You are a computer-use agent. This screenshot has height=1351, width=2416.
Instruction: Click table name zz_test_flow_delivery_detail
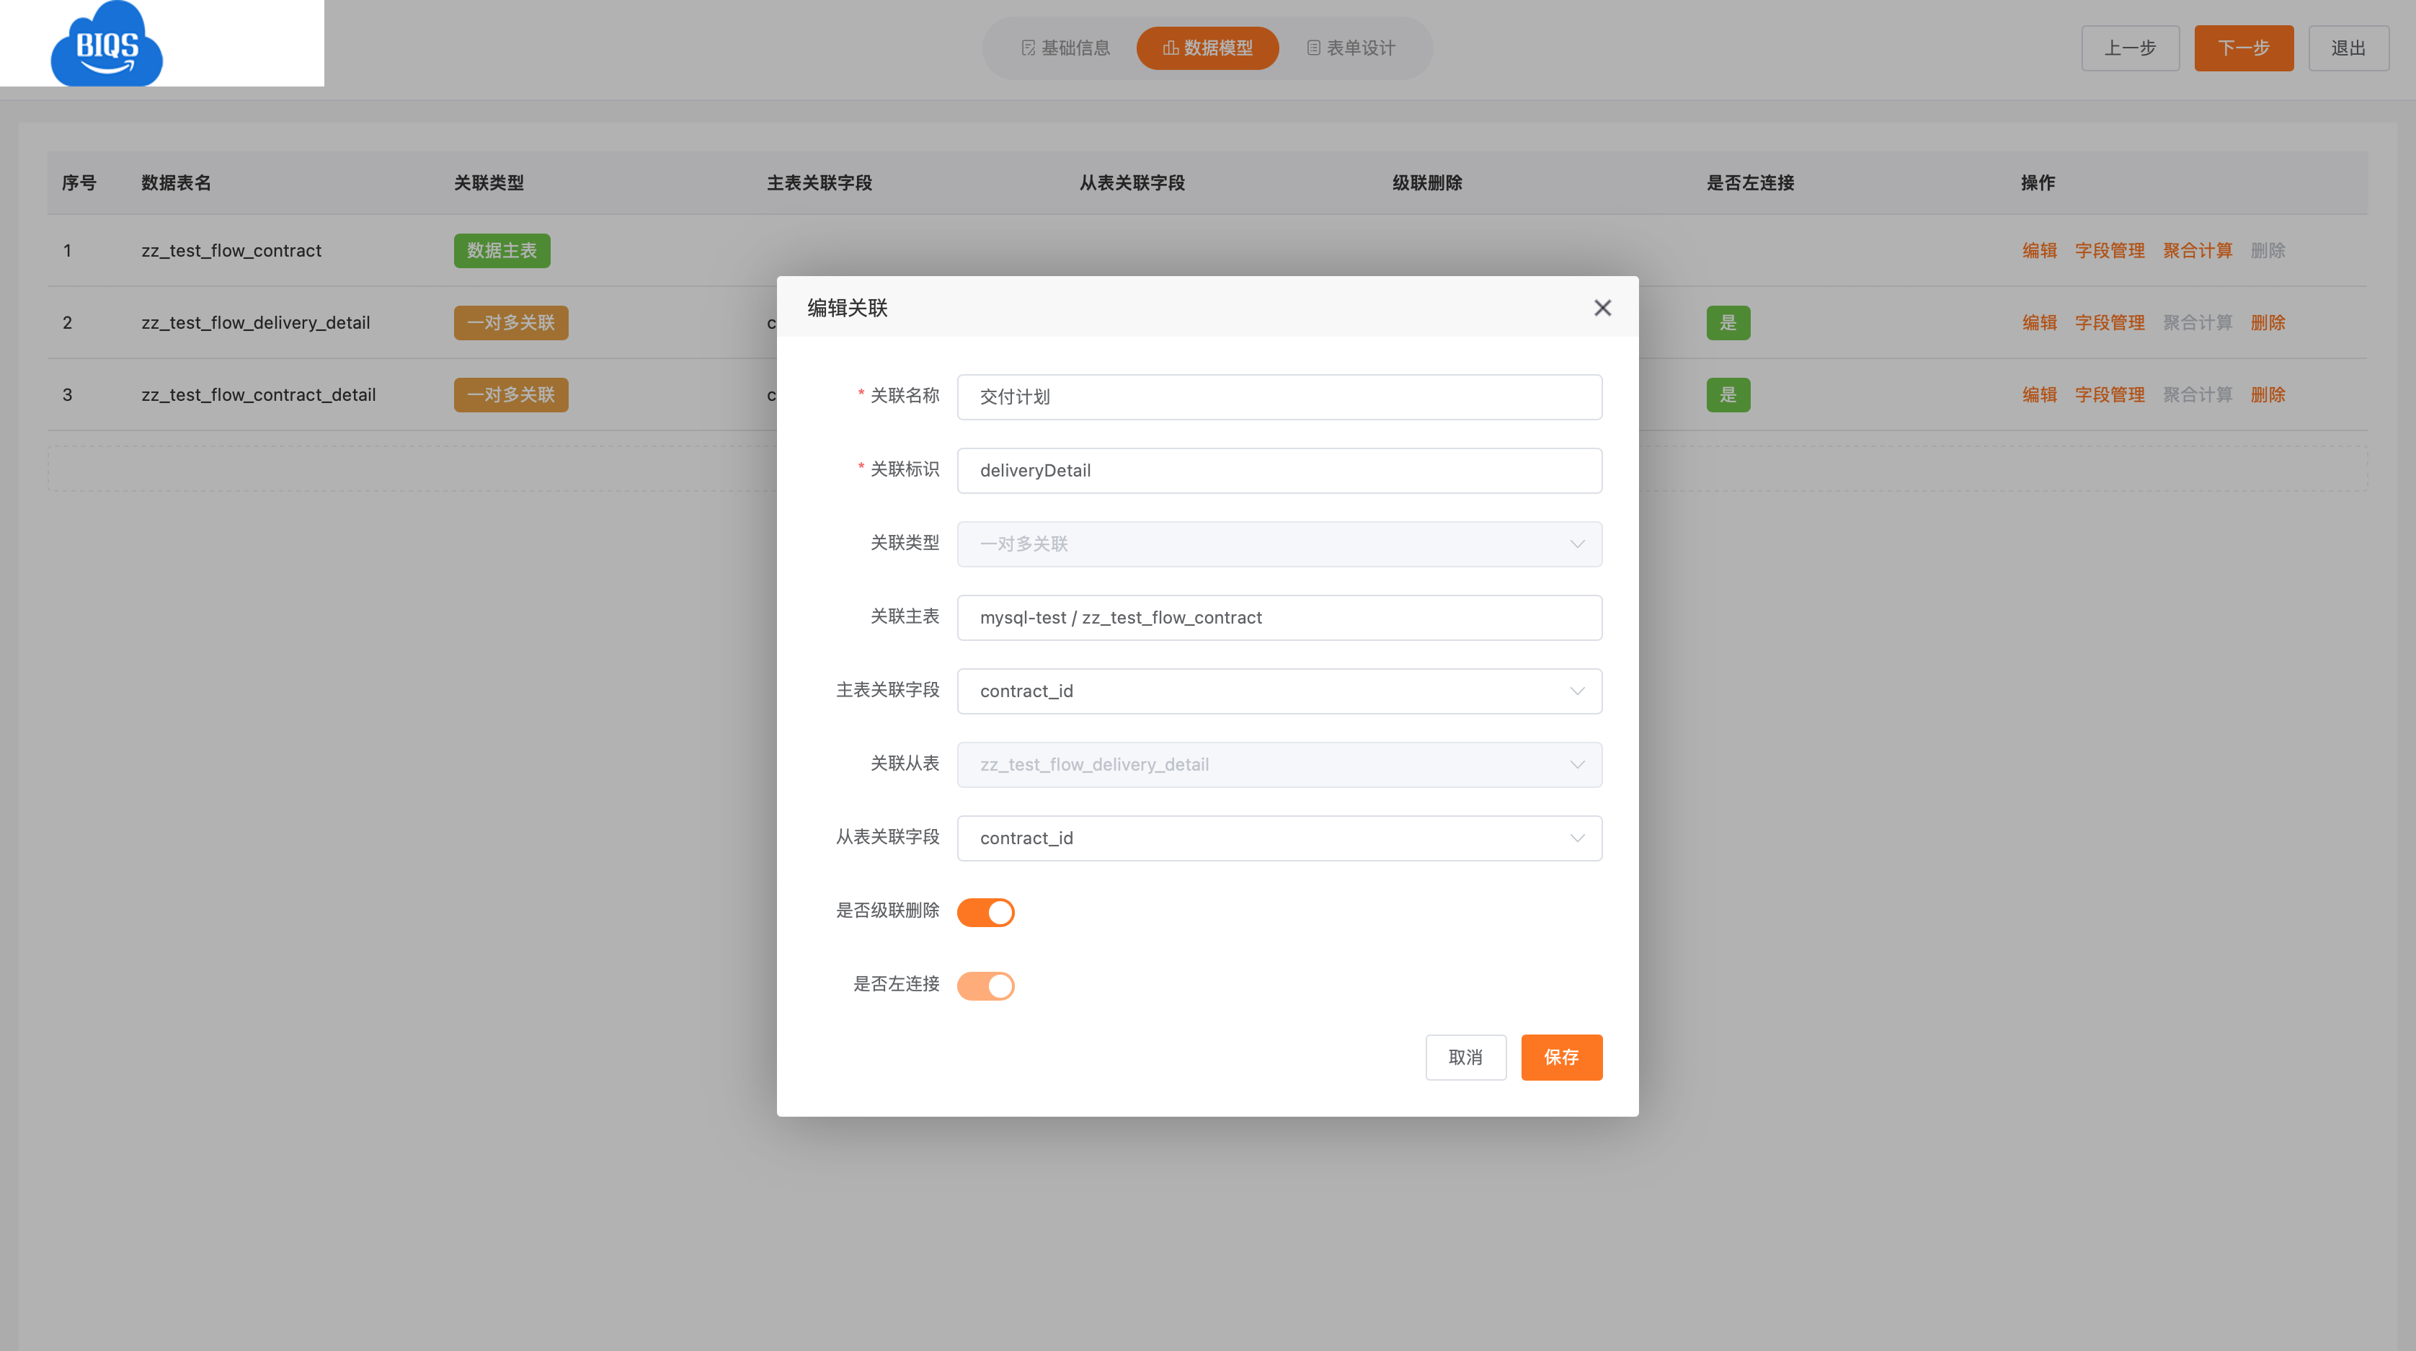point(255,323)
